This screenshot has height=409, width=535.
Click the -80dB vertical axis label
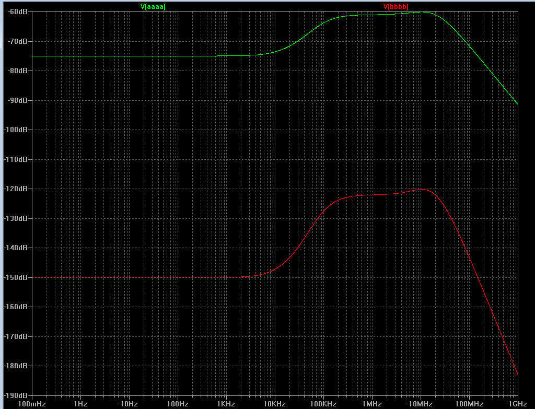[x=18, y=71]
